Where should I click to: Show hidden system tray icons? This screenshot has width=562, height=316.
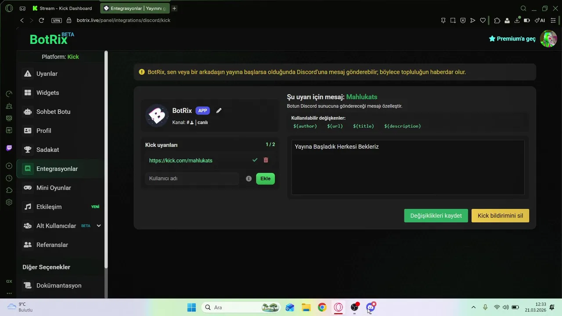click(473, 307)
